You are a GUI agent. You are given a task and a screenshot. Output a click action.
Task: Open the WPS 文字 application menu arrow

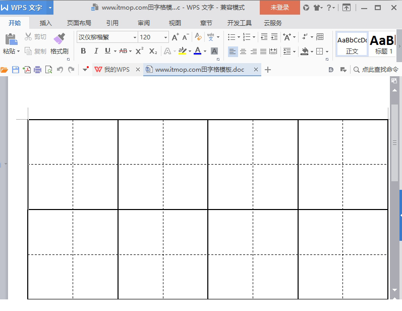(50, 8)
